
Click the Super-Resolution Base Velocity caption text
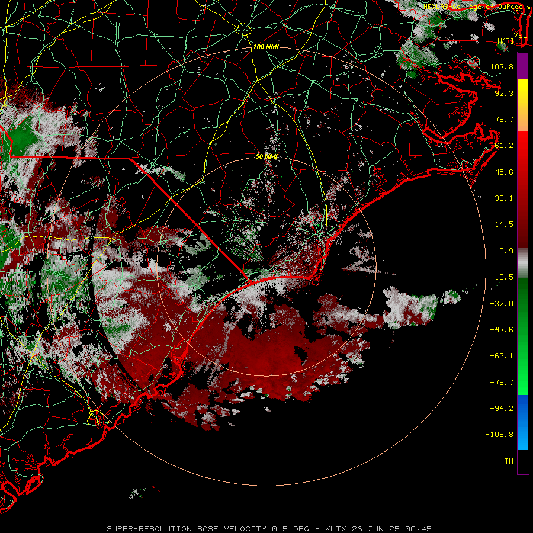(269, 529)
